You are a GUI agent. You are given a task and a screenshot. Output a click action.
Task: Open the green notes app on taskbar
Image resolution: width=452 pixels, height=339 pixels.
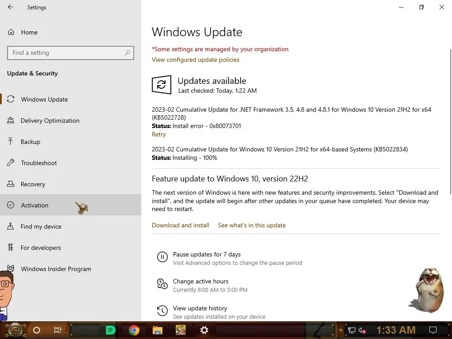(x=110, y=330)
